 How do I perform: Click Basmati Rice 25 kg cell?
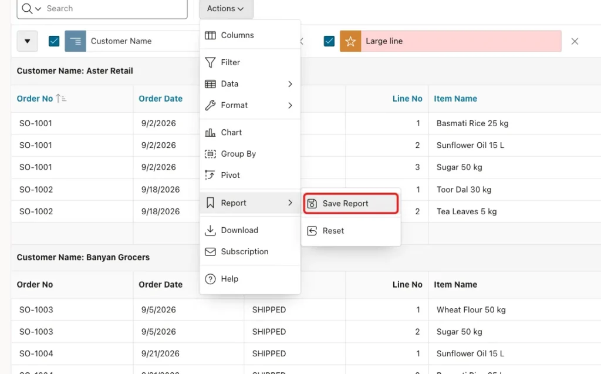[x=472, y=123]
